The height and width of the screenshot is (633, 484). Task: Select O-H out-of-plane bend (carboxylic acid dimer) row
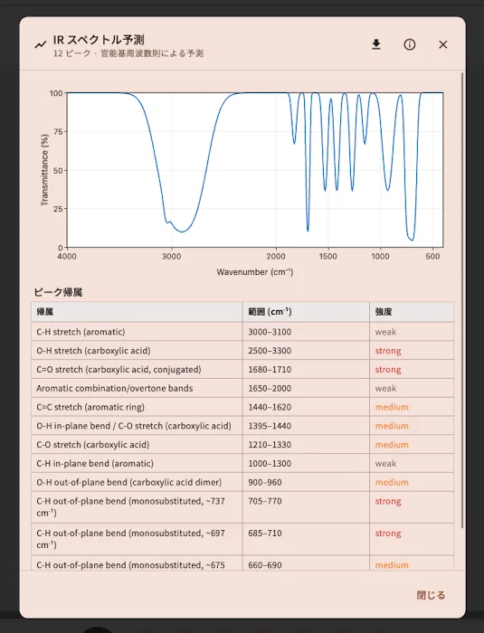pos(242,482)
